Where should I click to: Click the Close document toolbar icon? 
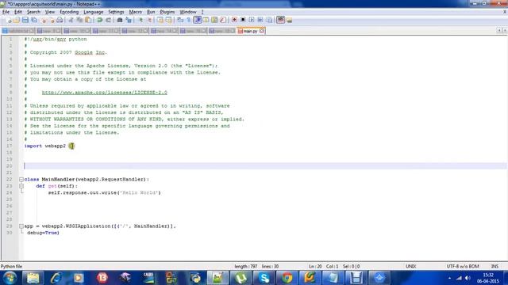(x=44, y=20)
